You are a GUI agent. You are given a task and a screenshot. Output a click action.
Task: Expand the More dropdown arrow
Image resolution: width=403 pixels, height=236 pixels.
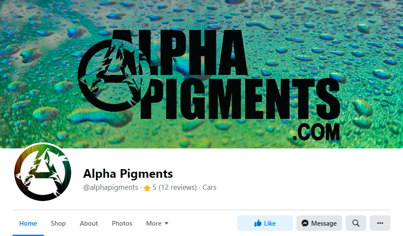167,223
